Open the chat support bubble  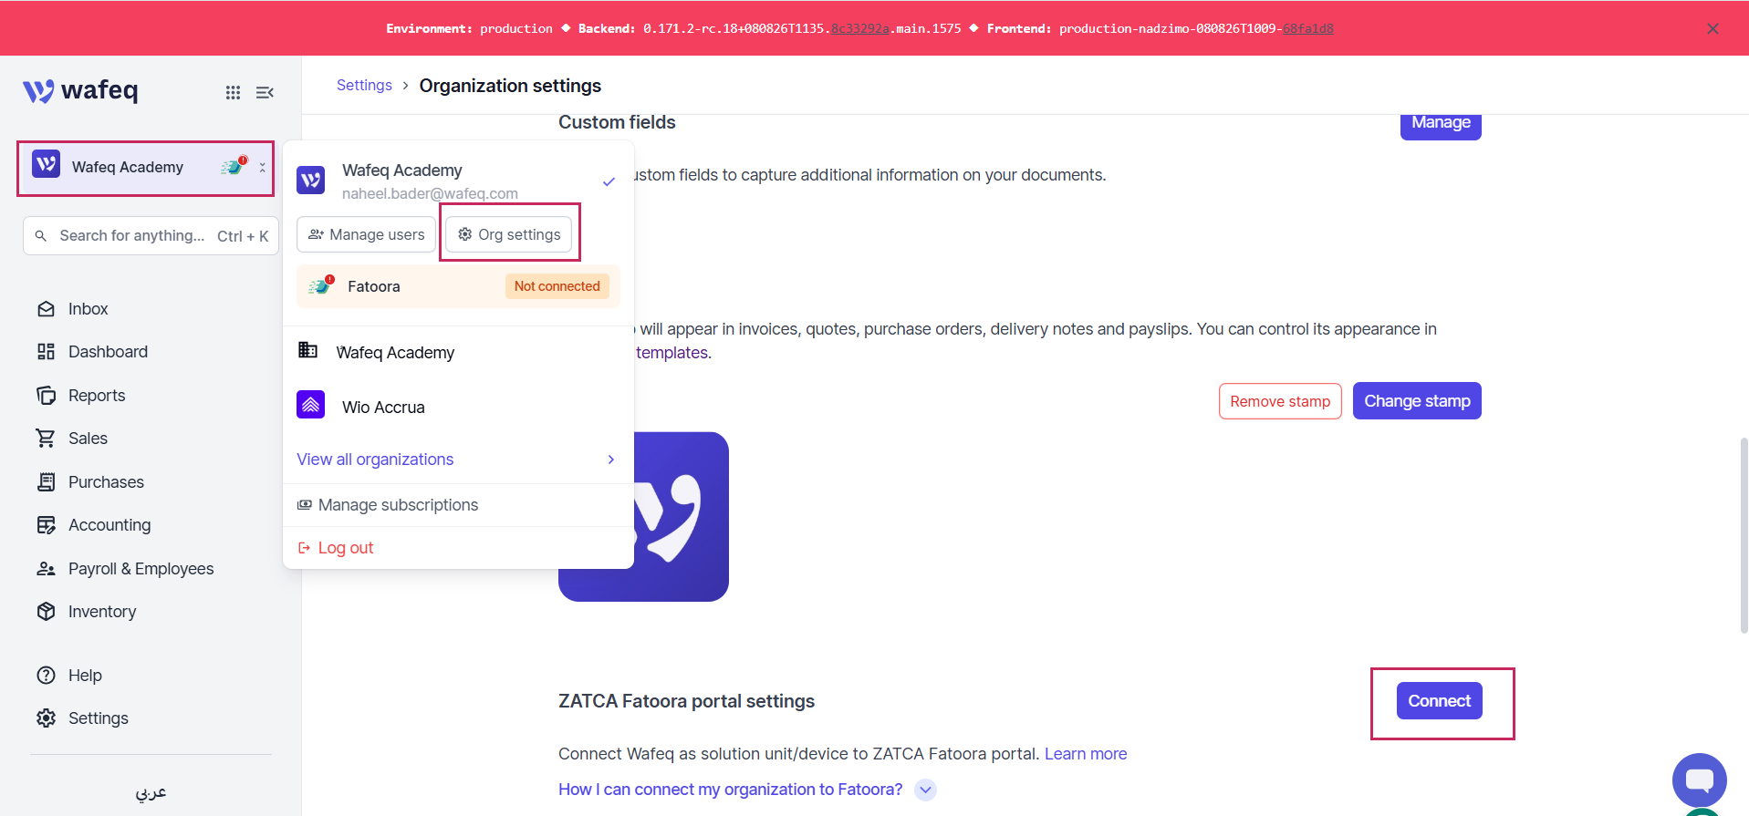tap(1699, 780)
